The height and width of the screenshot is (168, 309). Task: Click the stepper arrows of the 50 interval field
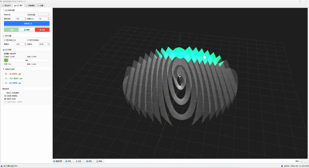click(49, 19)
